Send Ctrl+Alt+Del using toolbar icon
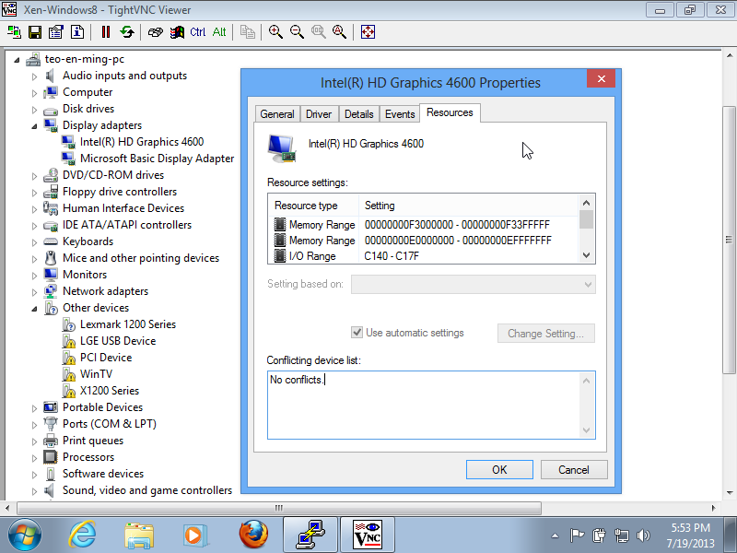The image size is (737, 553). click(x=155, y=31)
